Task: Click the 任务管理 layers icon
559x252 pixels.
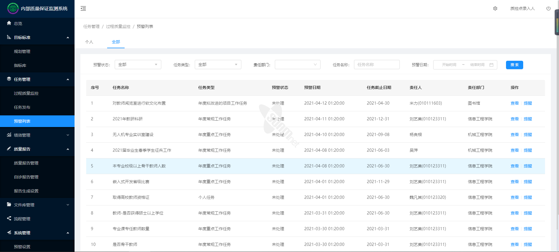Action: pyautogui.click(x=9, y=79)
